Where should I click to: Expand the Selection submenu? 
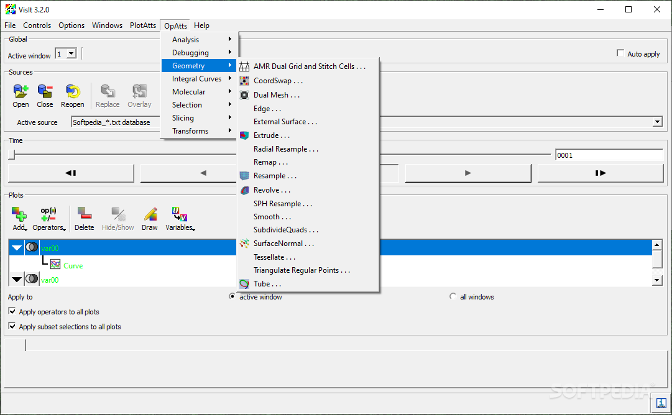pyautogui.click(x=200, y=105)
